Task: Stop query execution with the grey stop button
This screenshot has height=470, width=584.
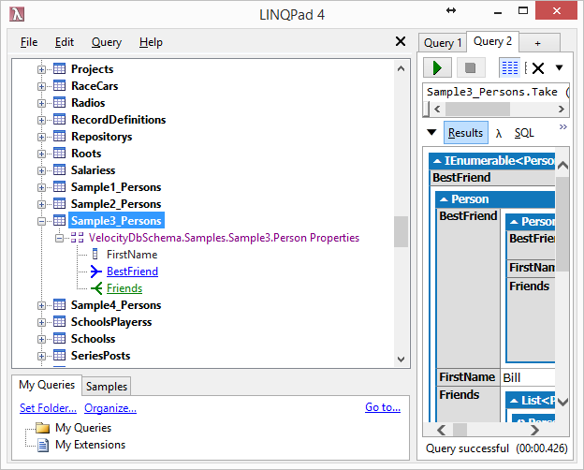Action: (x=471, y=67)
